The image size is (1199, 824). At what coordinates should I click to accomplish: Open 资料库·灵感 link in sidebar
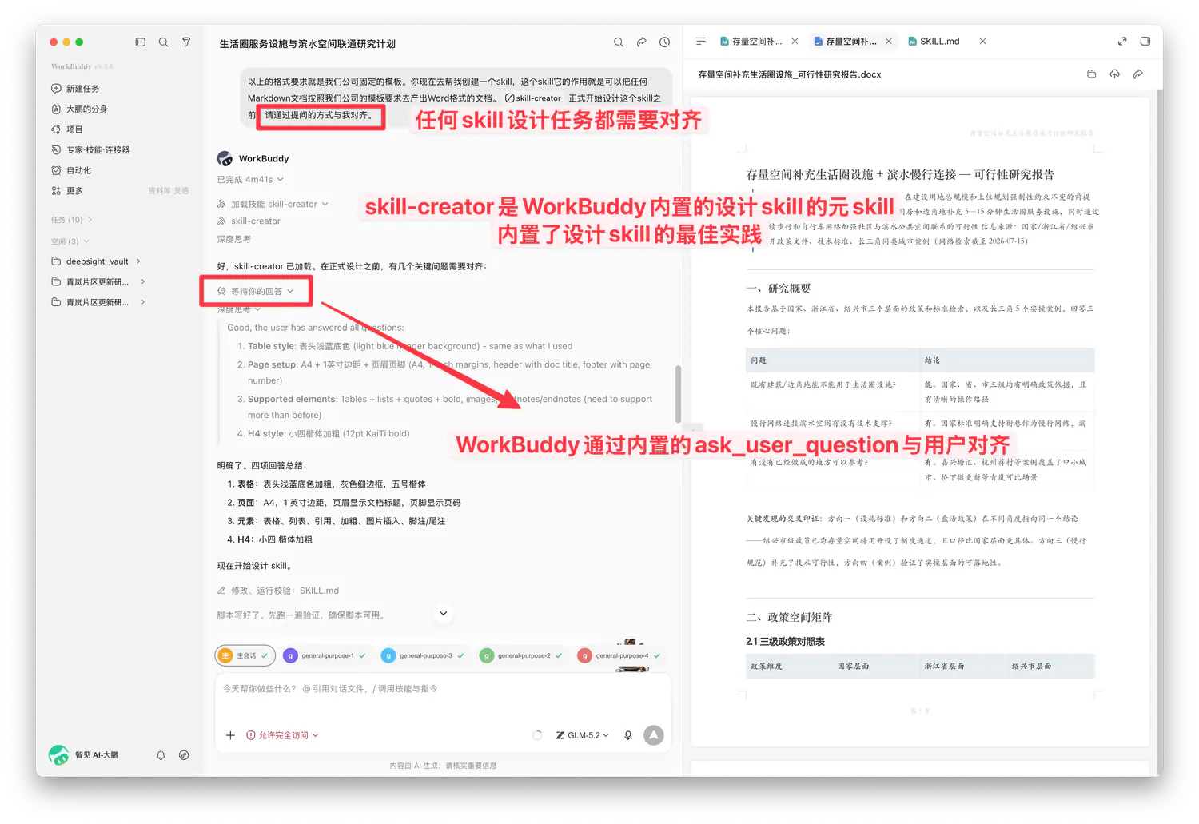(x=169, y=191)
